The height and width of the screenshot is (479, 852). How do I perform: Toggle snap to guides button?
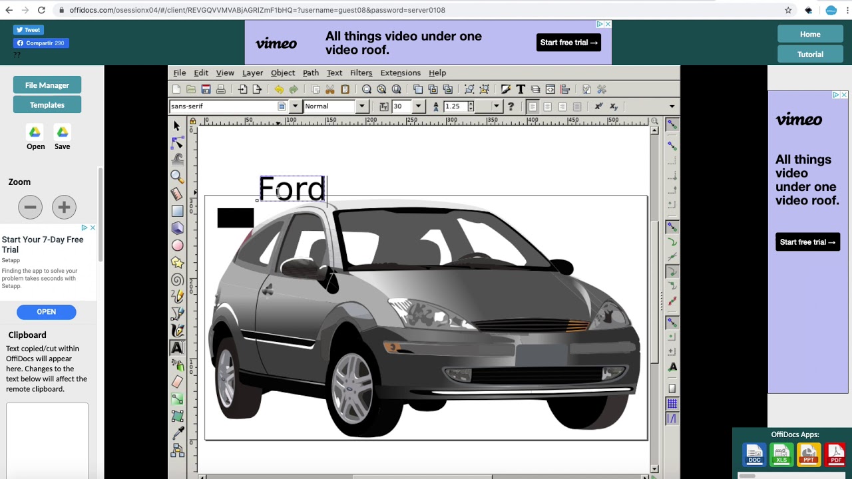[x=672, y=418]
